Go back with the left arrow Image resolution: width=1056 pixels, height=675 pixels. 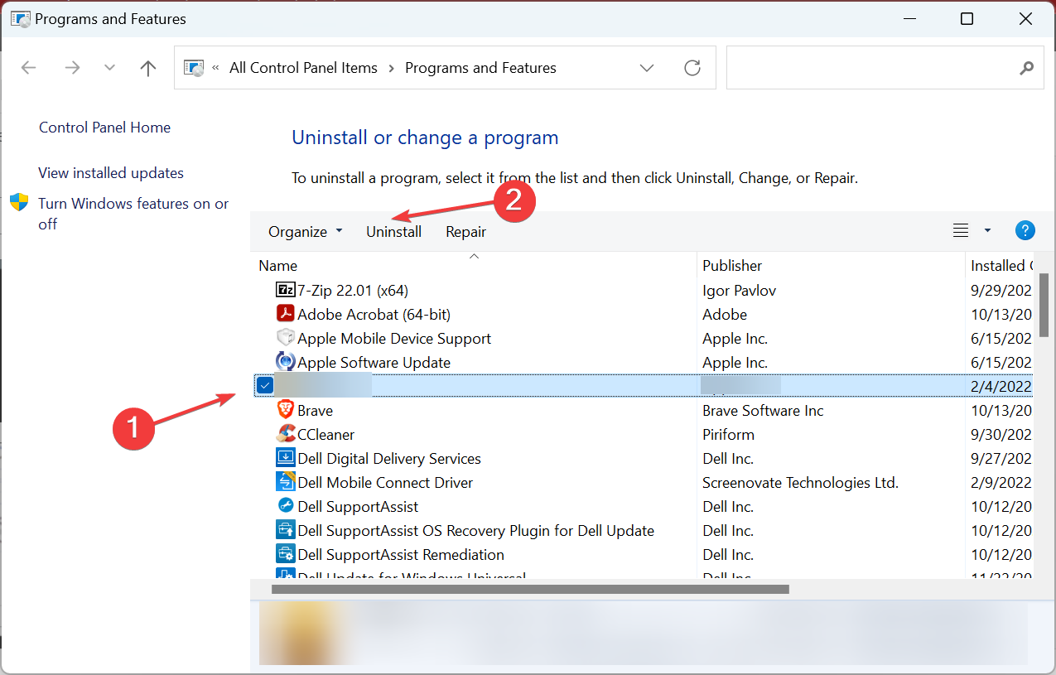click(28, 68)
